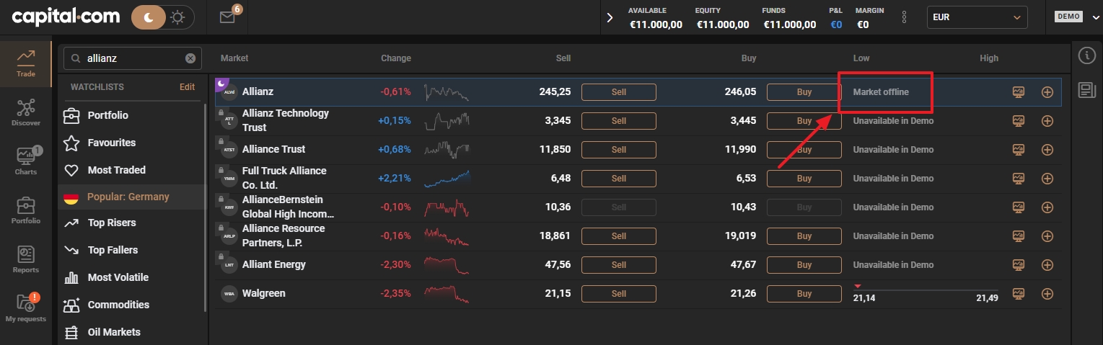The width and height of the screenshot is (1103, 345).
Task: Open Discover in the left sidebar
Action: pos(26,112)
